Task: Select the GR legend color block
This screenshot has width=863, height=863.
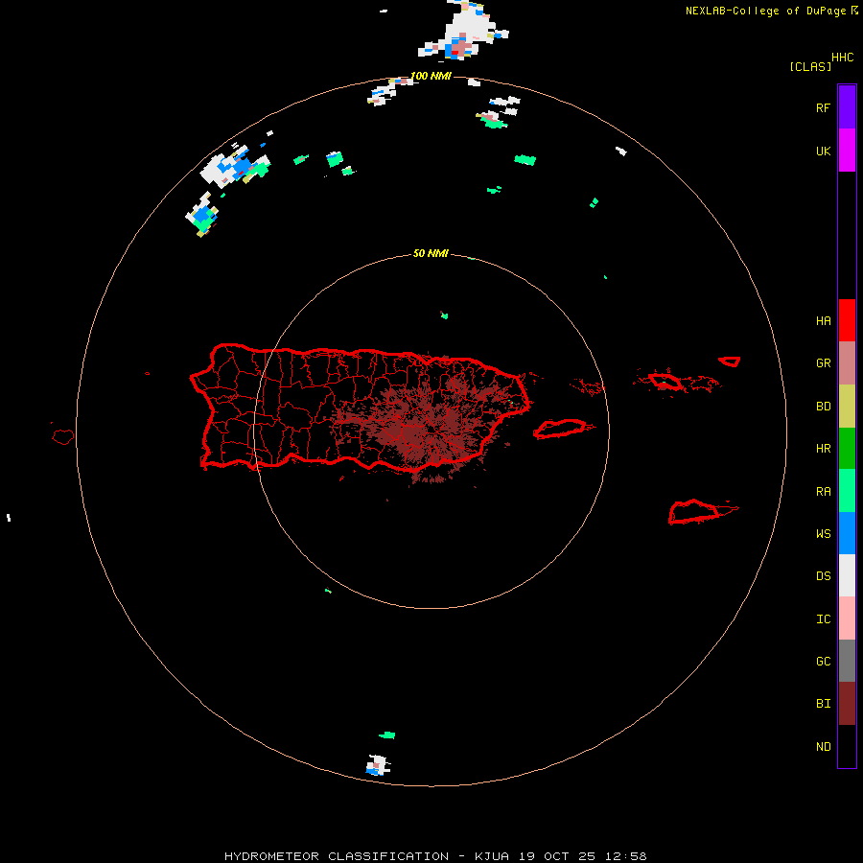Action: click(847, 362)
